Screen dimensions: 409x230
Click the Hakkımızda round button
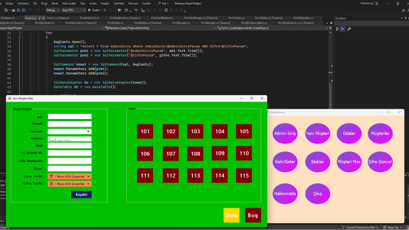(285, 194)
